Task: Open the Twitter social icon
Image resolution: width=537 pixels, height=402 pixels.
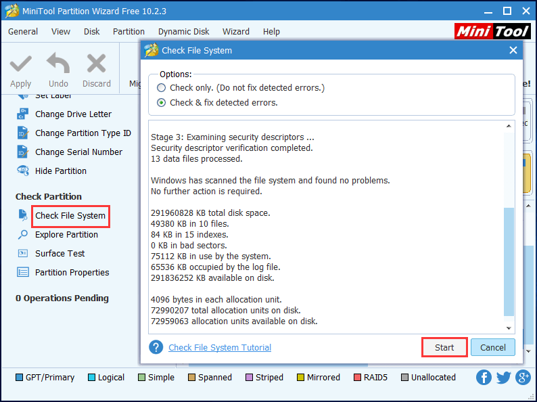Action: (503, 378)
